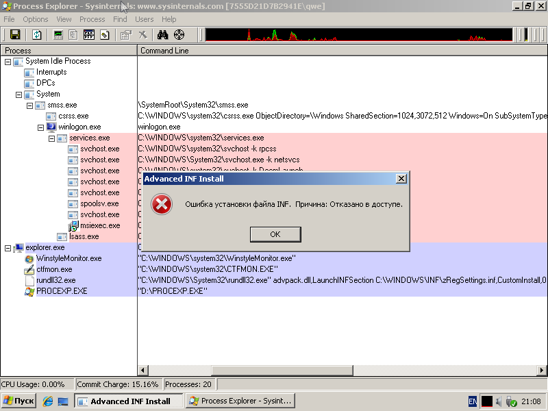Open System Information via graph toolbar icon
The width and height of the screenshot is (548, 411).
(x=58, y=34)
